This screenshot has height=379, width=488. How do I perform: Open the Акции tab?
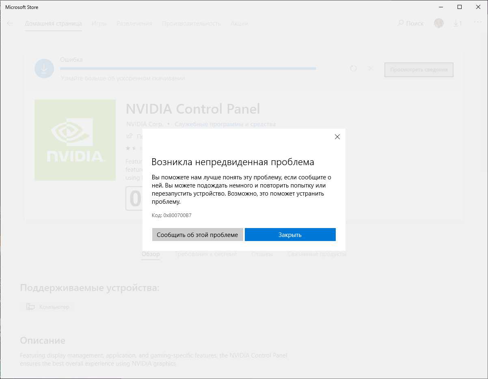tap(240, 24)
